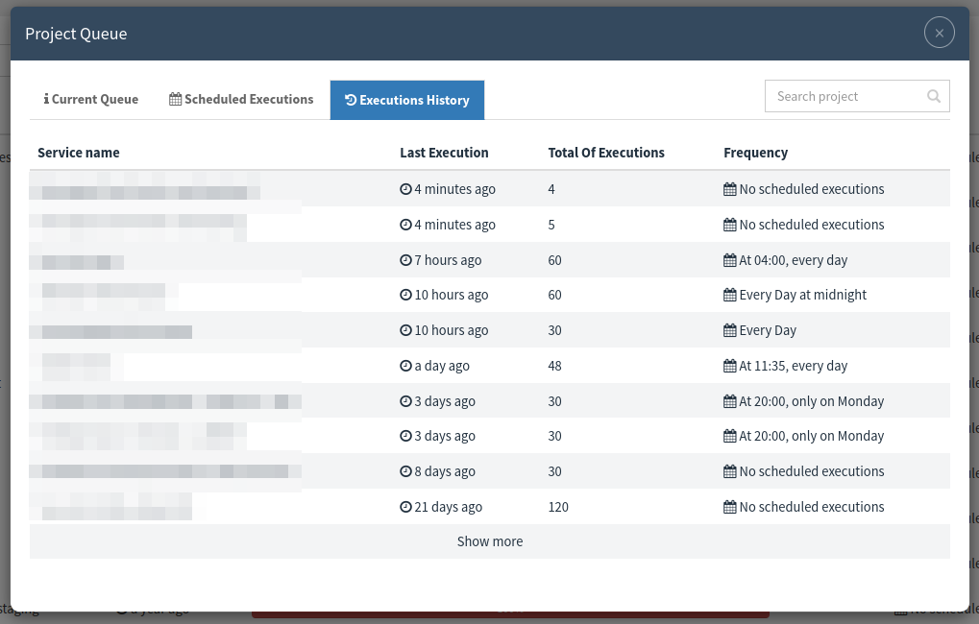Click the clock icon beside '7 hours ago'
The width and height of the screenshot is (979, 624).
[405, 260]
